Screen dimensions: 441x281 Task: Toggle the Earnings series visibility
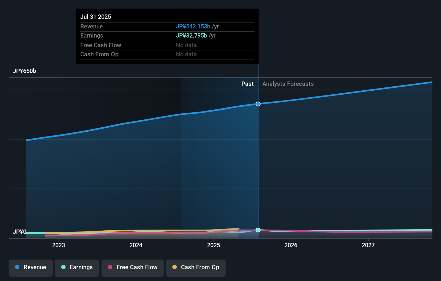(77, 268)
